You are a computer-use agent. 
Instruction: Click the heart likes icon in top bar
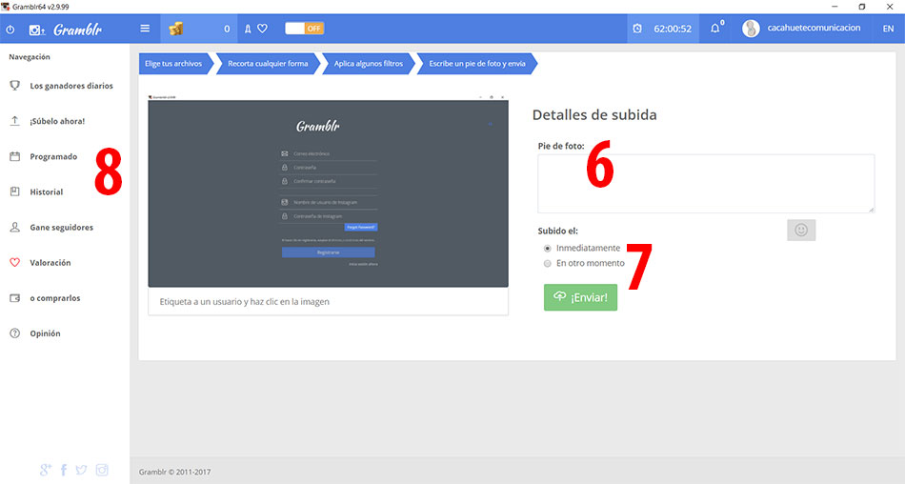(x=263, y=29)
